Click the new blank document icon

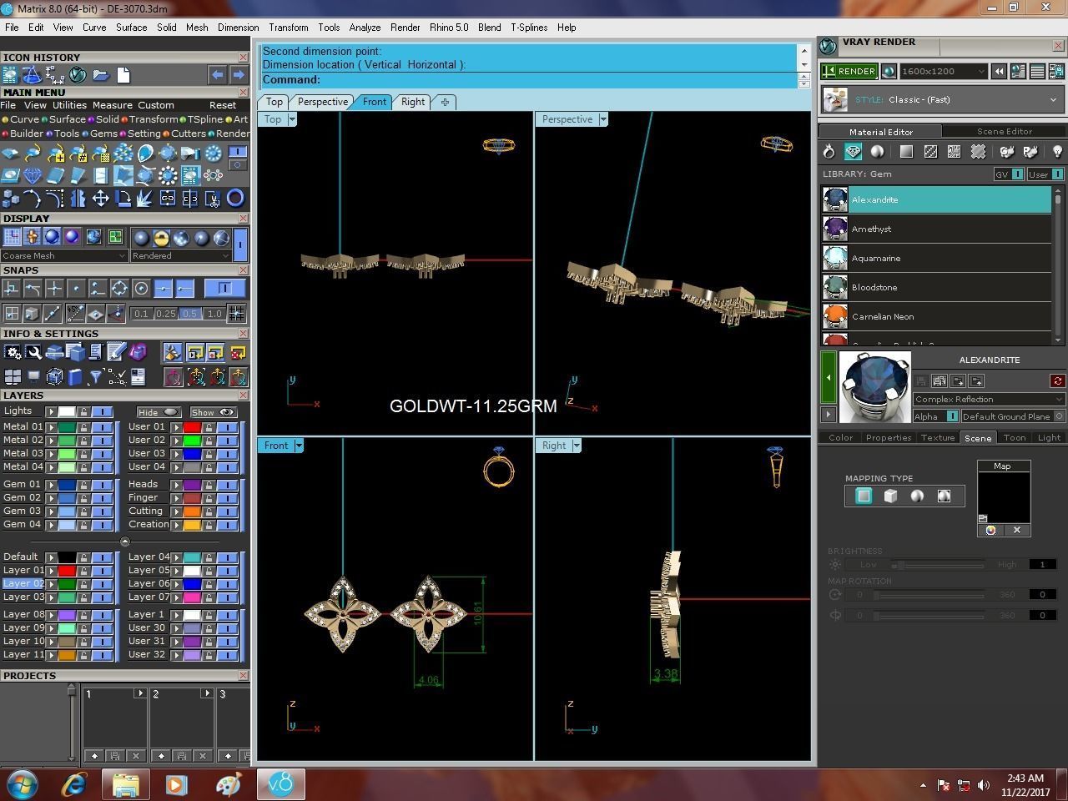(x=123, y=75)
